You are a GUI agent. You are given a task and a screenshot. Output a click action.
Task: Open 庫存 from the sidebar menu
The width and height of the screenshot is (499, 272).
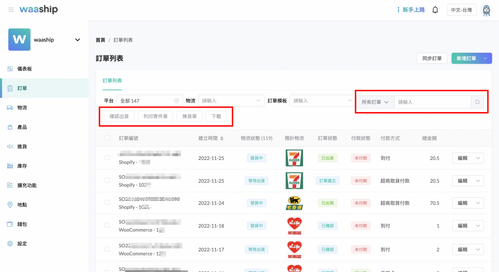[22, 166]
